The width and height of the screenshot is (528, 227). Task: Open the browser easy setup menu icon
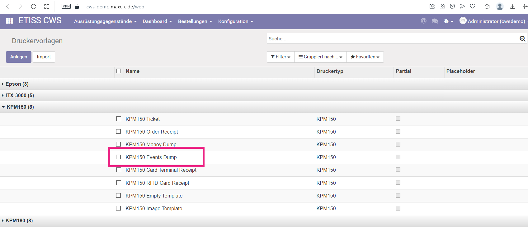tap(525, 6)
